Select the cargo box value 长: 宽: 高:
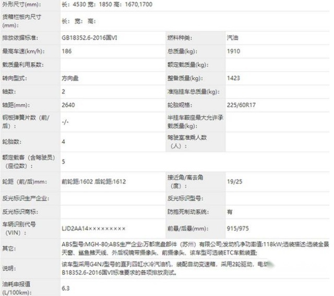Image resolution: width=334 pixels, height=296 pixels. 79,21
